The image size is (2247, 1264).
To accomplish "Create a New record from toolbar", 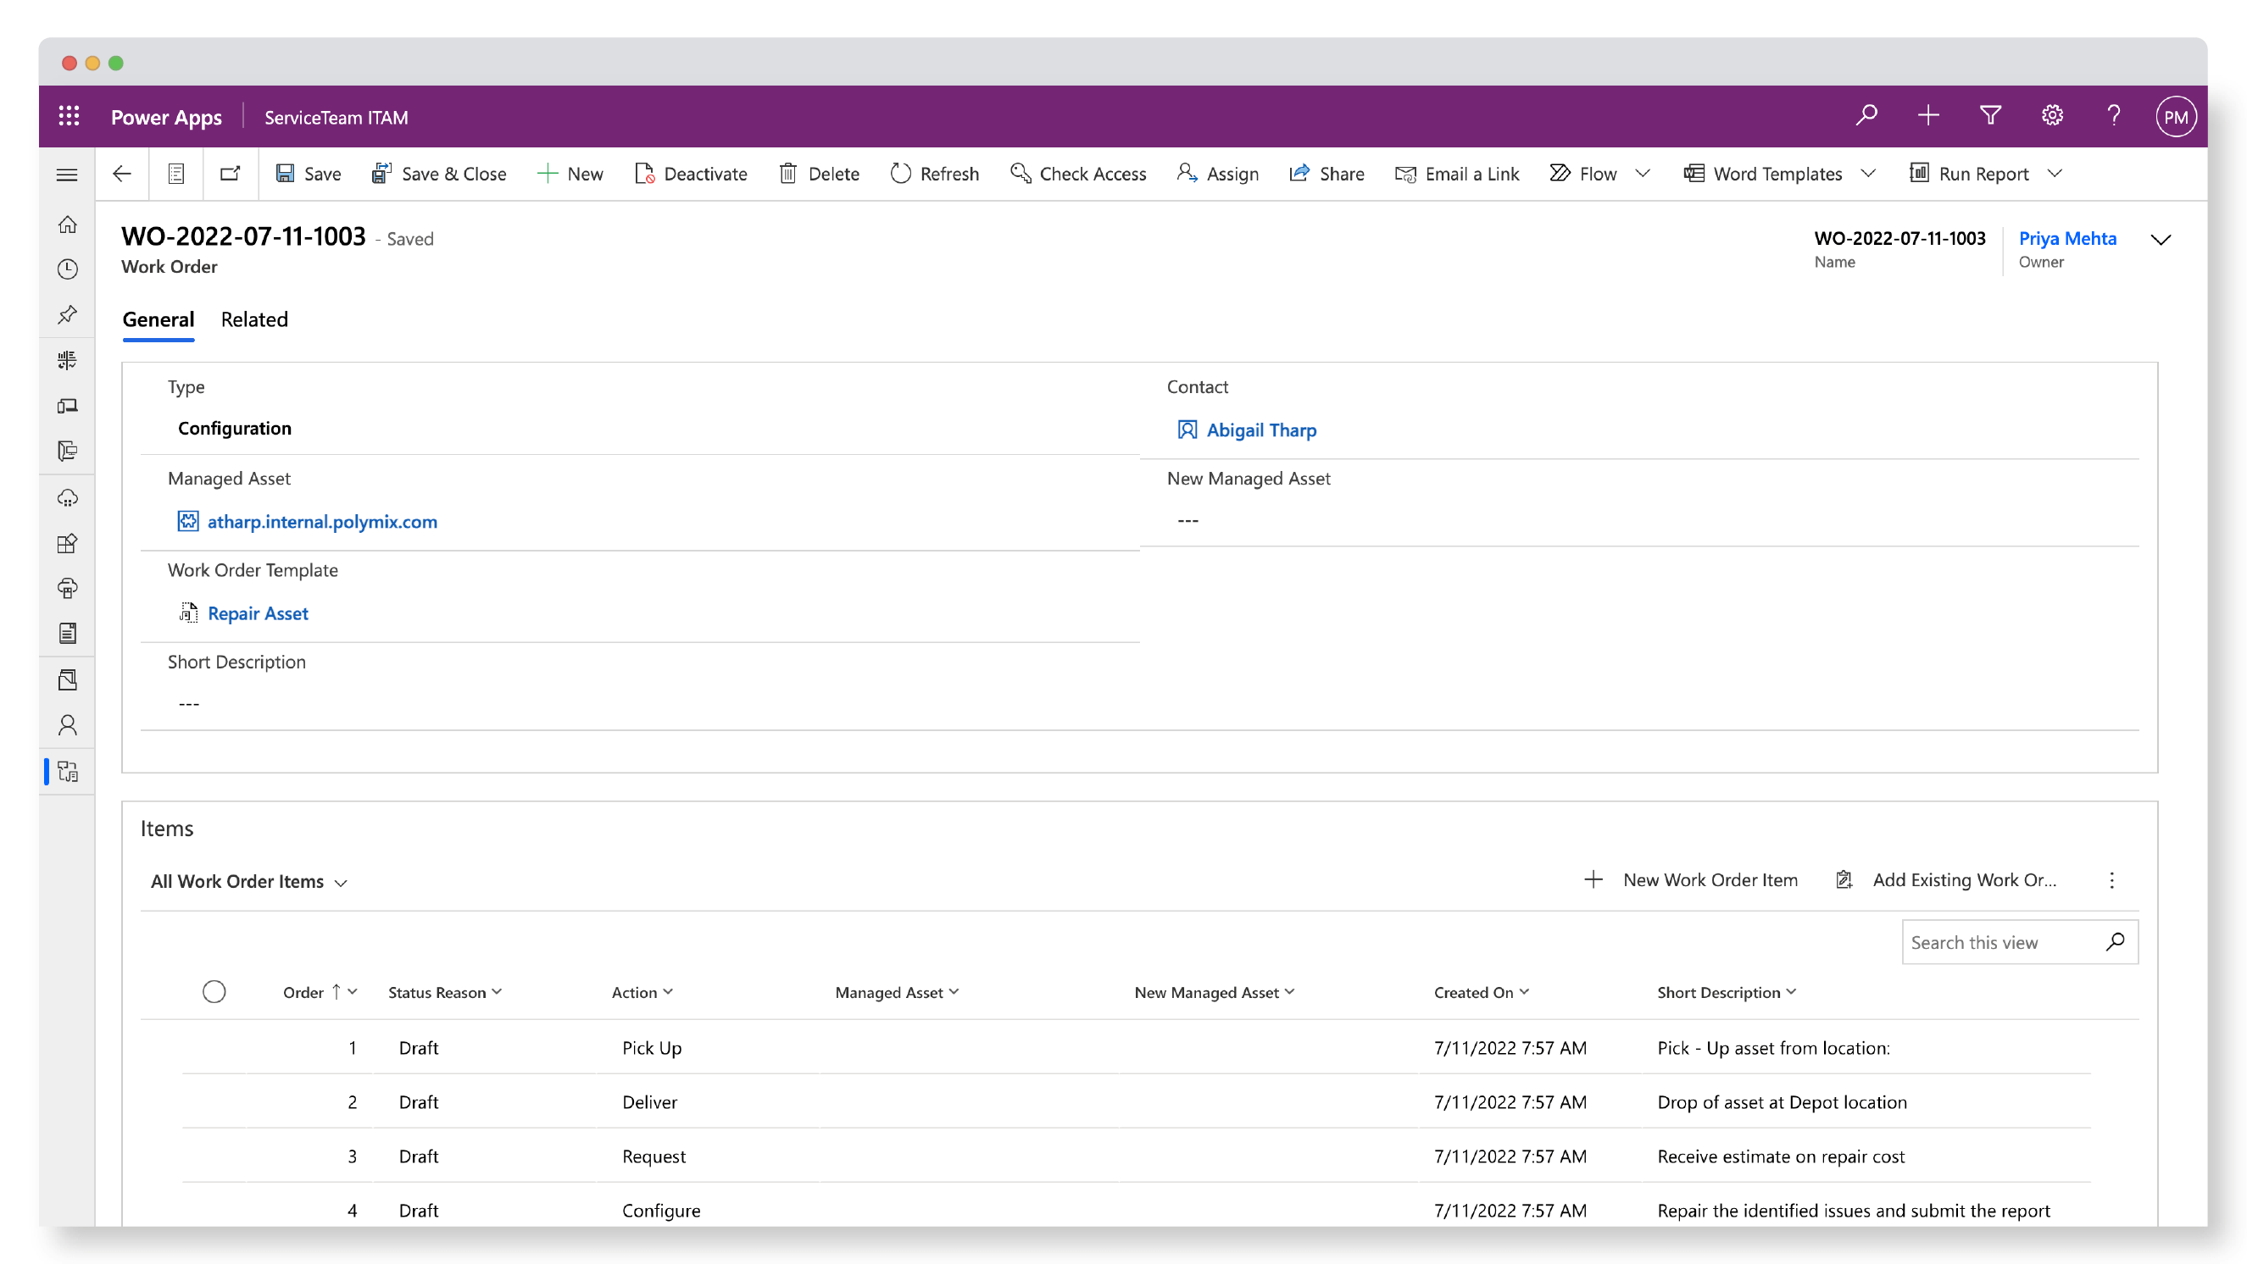I will click(x=570, y=174).
